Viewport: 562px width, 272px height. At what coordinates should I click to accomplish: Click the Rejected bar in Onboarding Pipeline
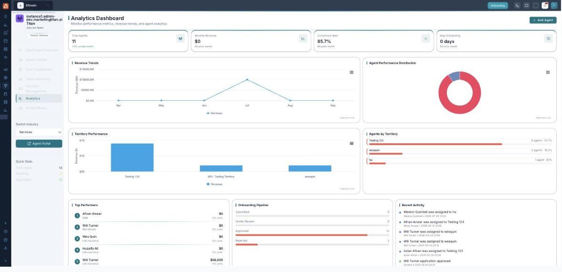click(312, 245)
